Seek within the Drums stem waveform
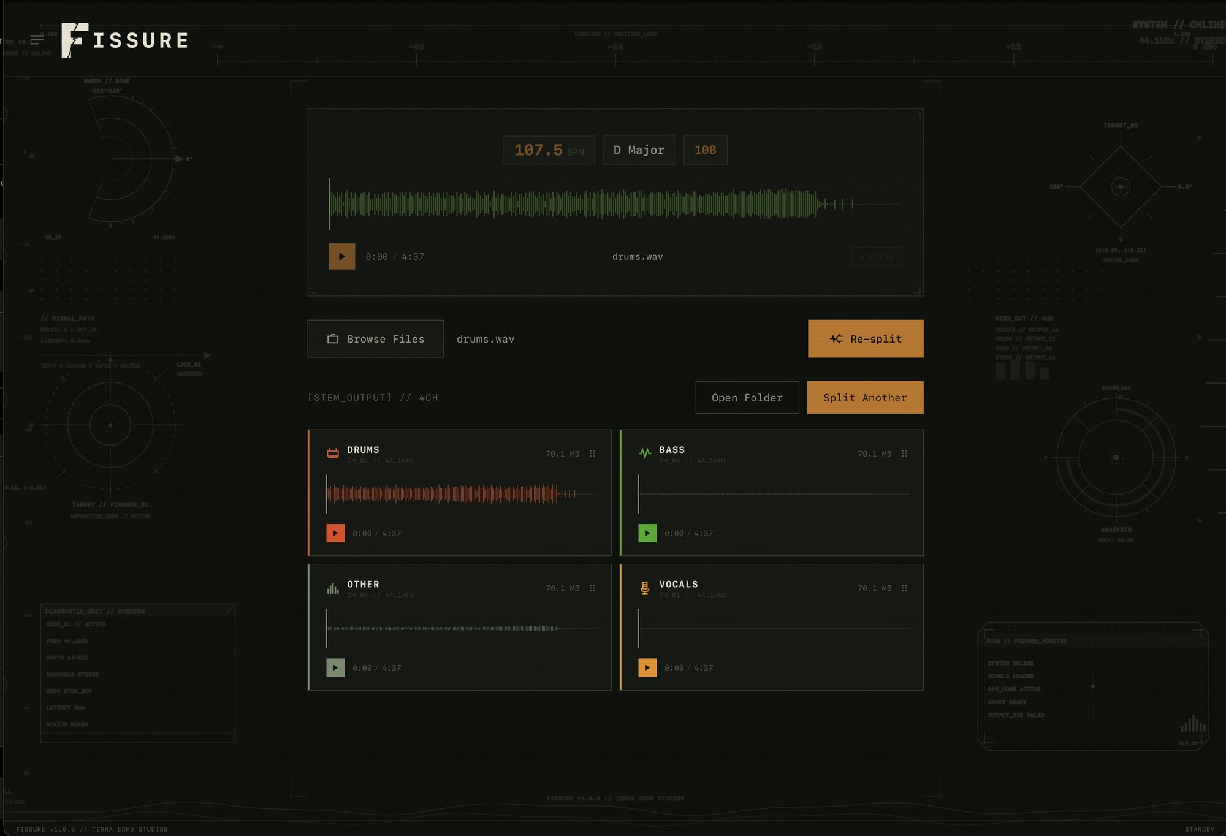Viewport: 1226px width, 836px height. (462, 493)
